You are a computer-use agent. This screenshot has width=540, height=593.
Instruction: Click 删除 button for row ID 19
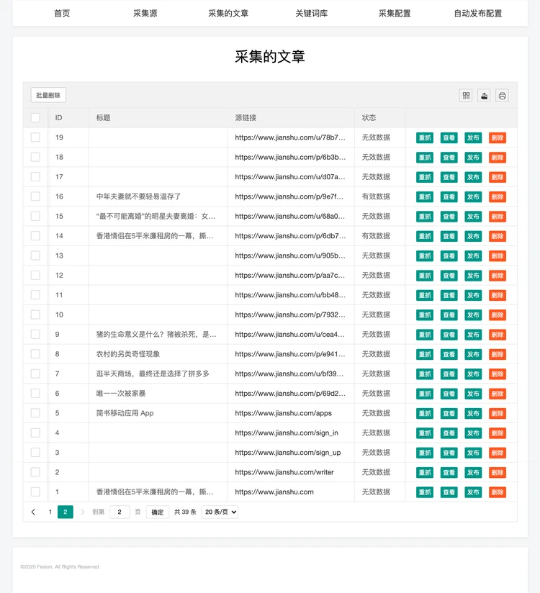497,137
